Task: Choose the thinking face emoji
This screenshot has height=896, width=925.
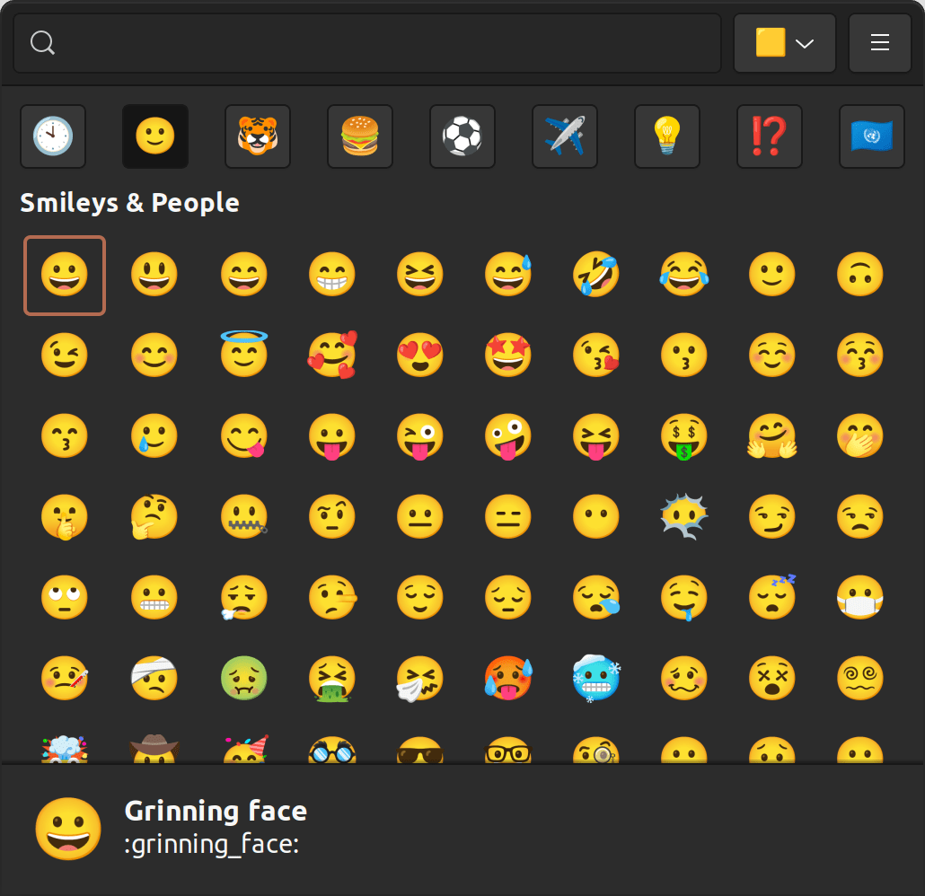Action: (154, 518)
